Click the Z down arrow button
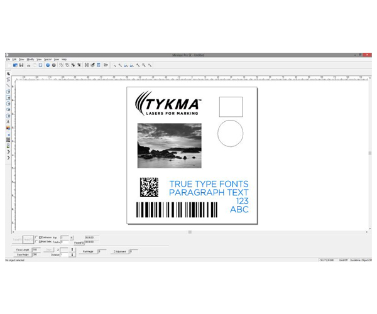This screenshot has height=314, width=377. (x=73, y=255)
